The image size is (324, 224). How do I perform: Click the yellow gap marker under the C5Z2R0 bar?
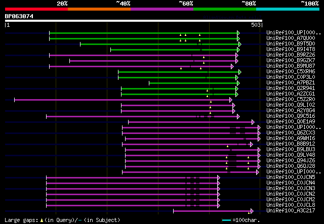pyautogui.click(x=211, y=102)
